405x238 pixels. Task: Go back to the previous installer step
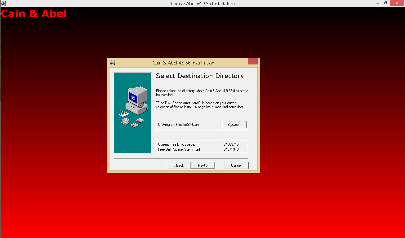tap(178, 165)
